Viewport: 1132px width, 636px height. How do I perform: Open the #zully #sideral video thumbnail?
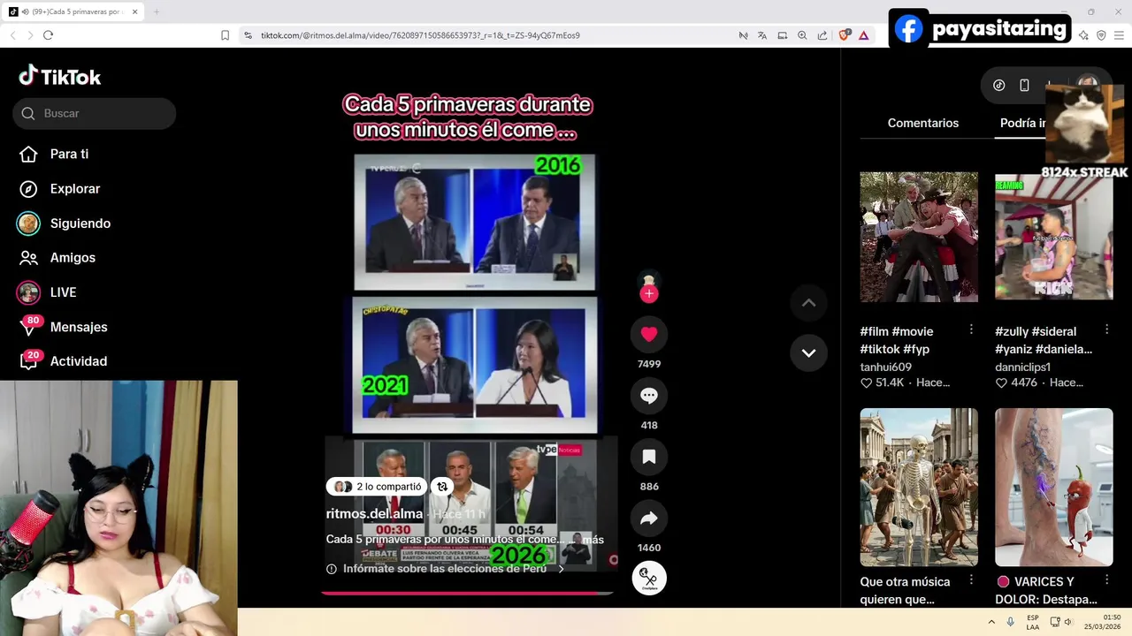[1053, 237]
